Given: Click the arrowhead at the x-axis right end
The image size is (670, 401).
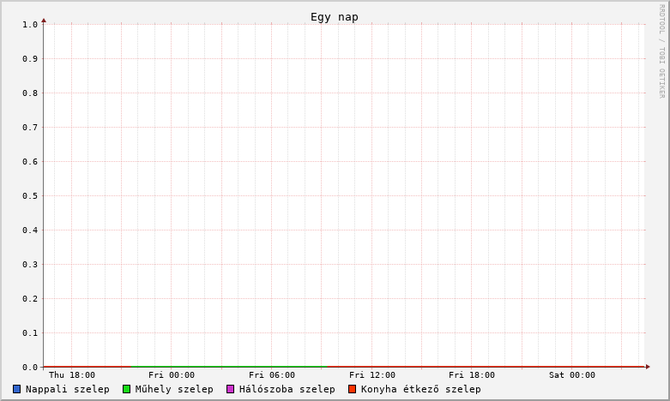Looking at the screenshot, I should click(648, 367).
